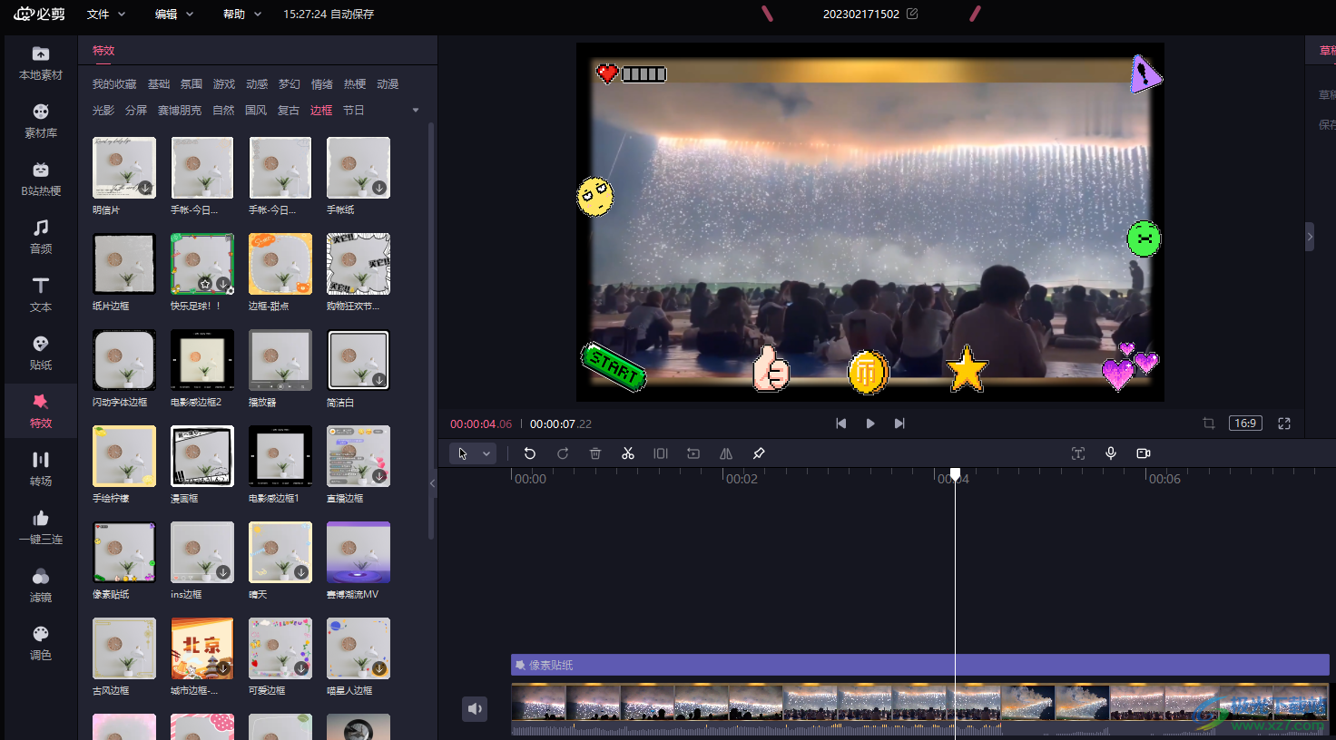Open the 本地素材 local media panel
Image resolution: width=1336 pixels, height=740 pixels.
tap(41, 63)
